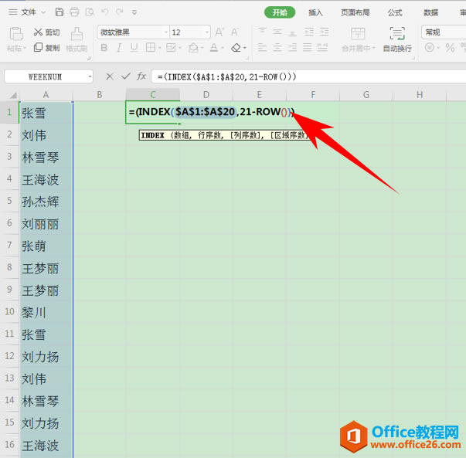This screenshot has height=458, width=466.
Task: Click the currency format icon
Action: (430, 48)
